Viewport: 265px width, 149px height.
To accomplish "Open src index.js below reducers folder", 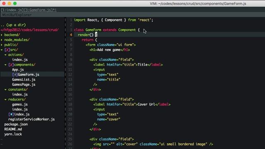I will click(x=22, y=114).
